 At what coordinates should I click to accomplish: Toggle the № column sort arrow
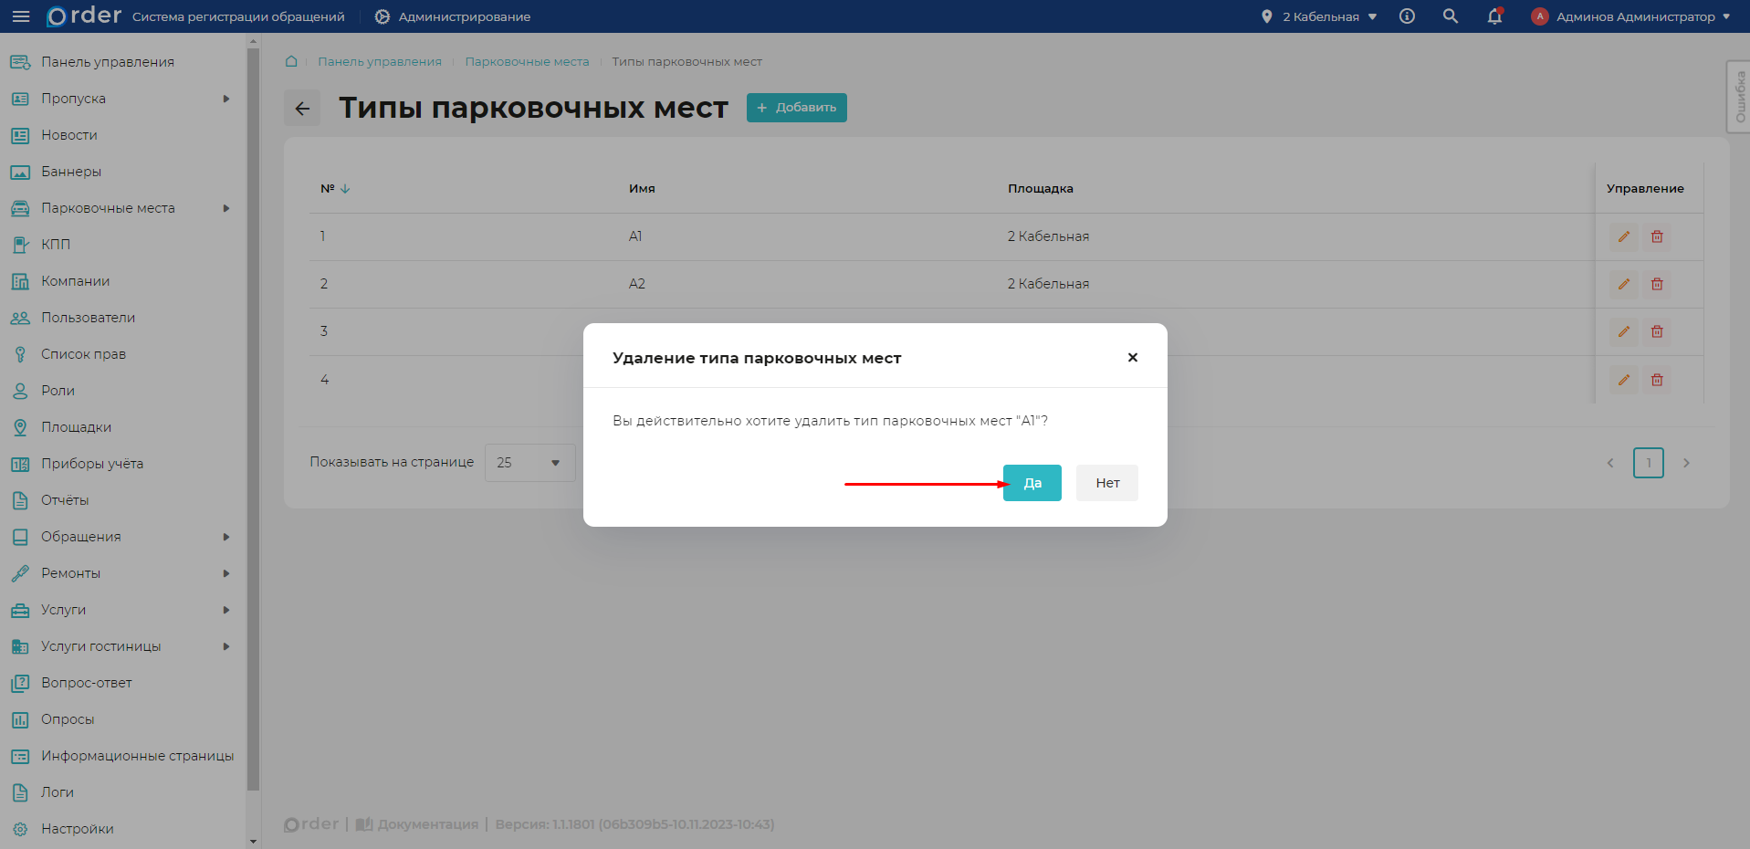345,188
